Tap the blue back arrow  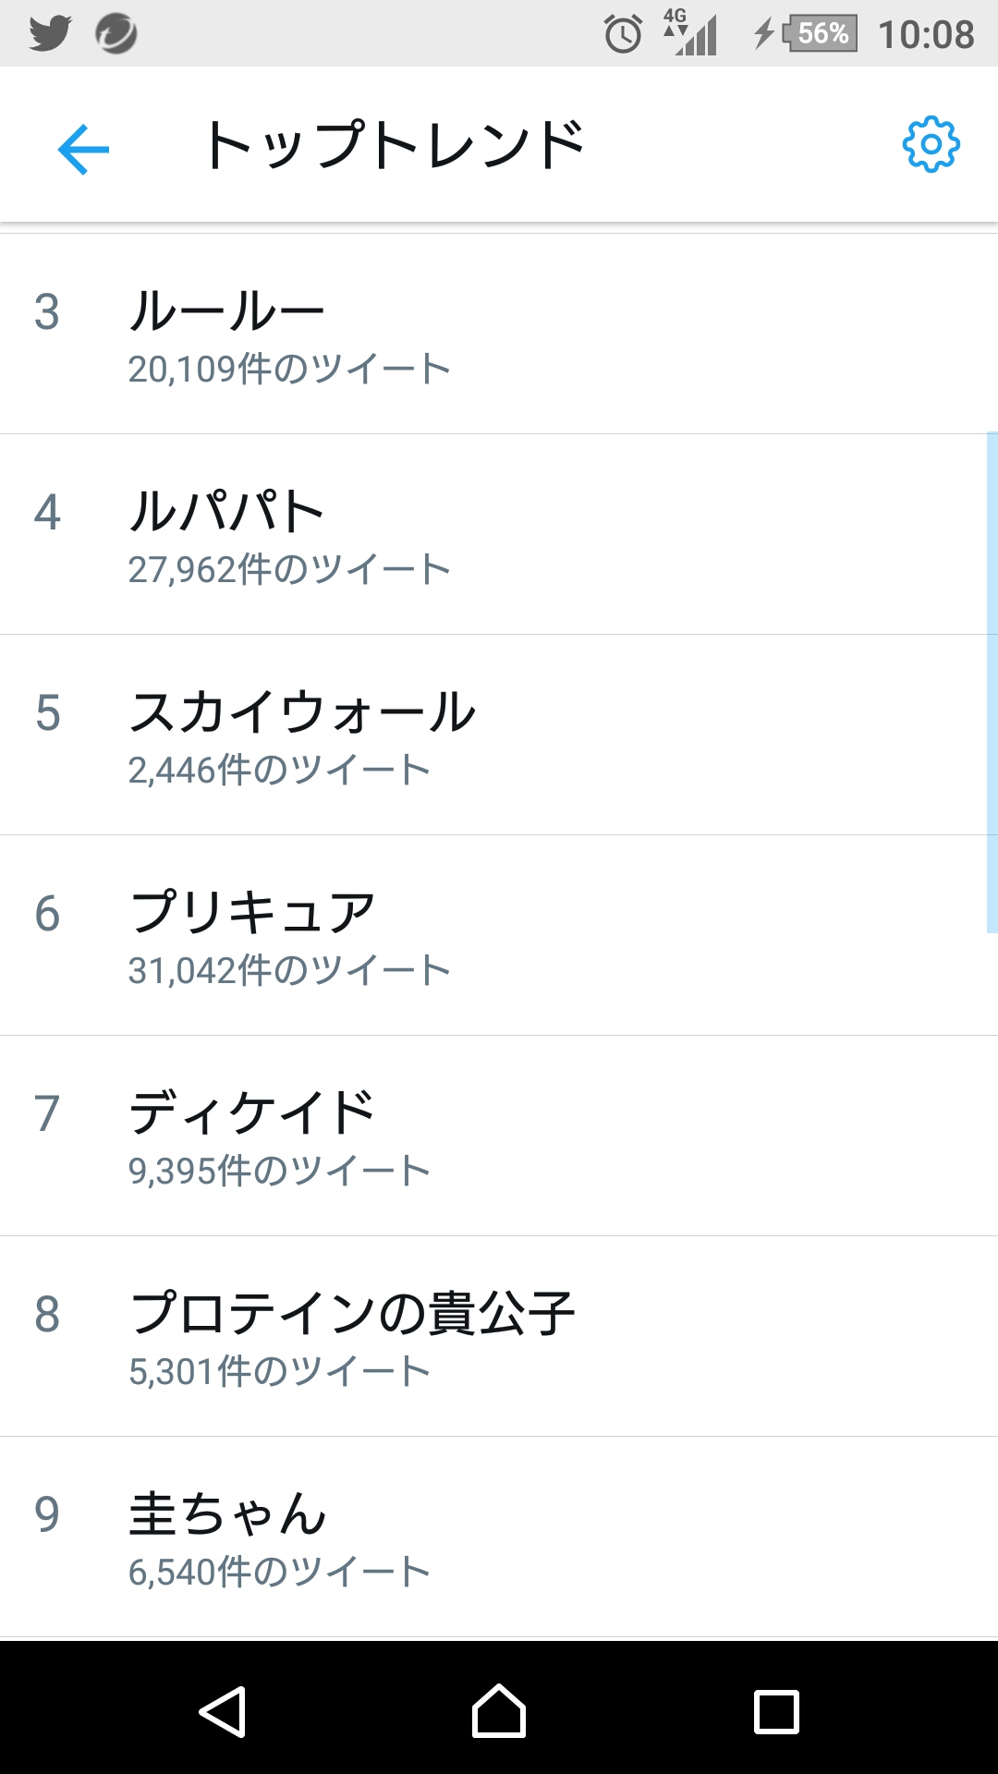83,149
